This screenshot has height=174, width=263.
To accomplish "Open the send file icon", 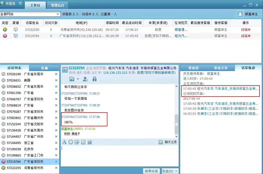I will [x=72, y=79].
